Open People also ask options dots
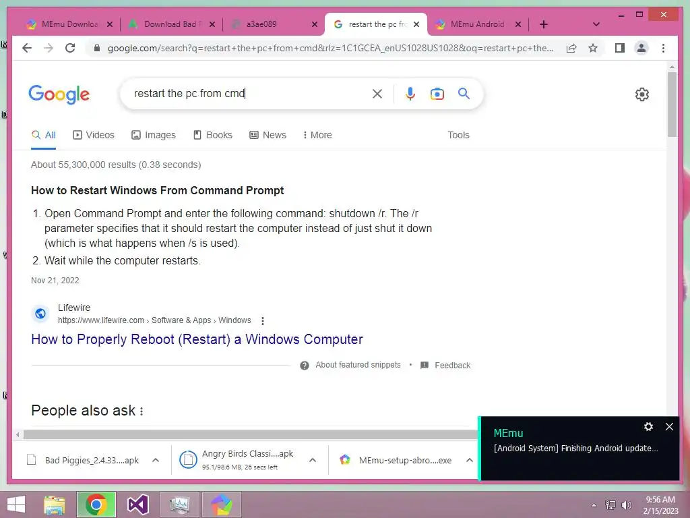The width and height of the screenshot is (690, 518). pyautogui.click(x=142, y=411)
